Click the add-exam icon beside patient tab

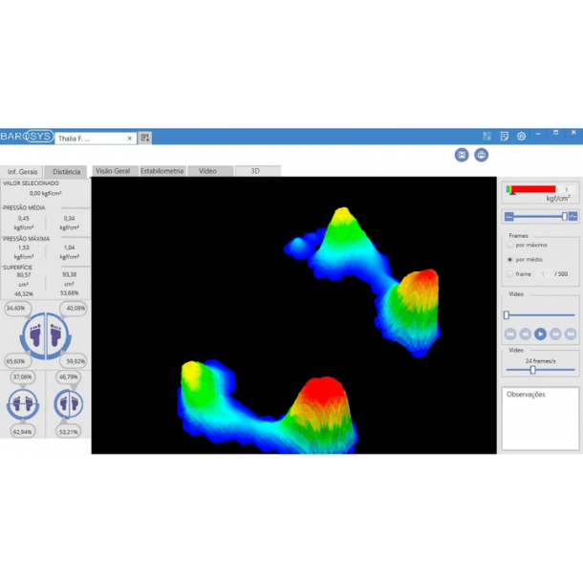145,138
